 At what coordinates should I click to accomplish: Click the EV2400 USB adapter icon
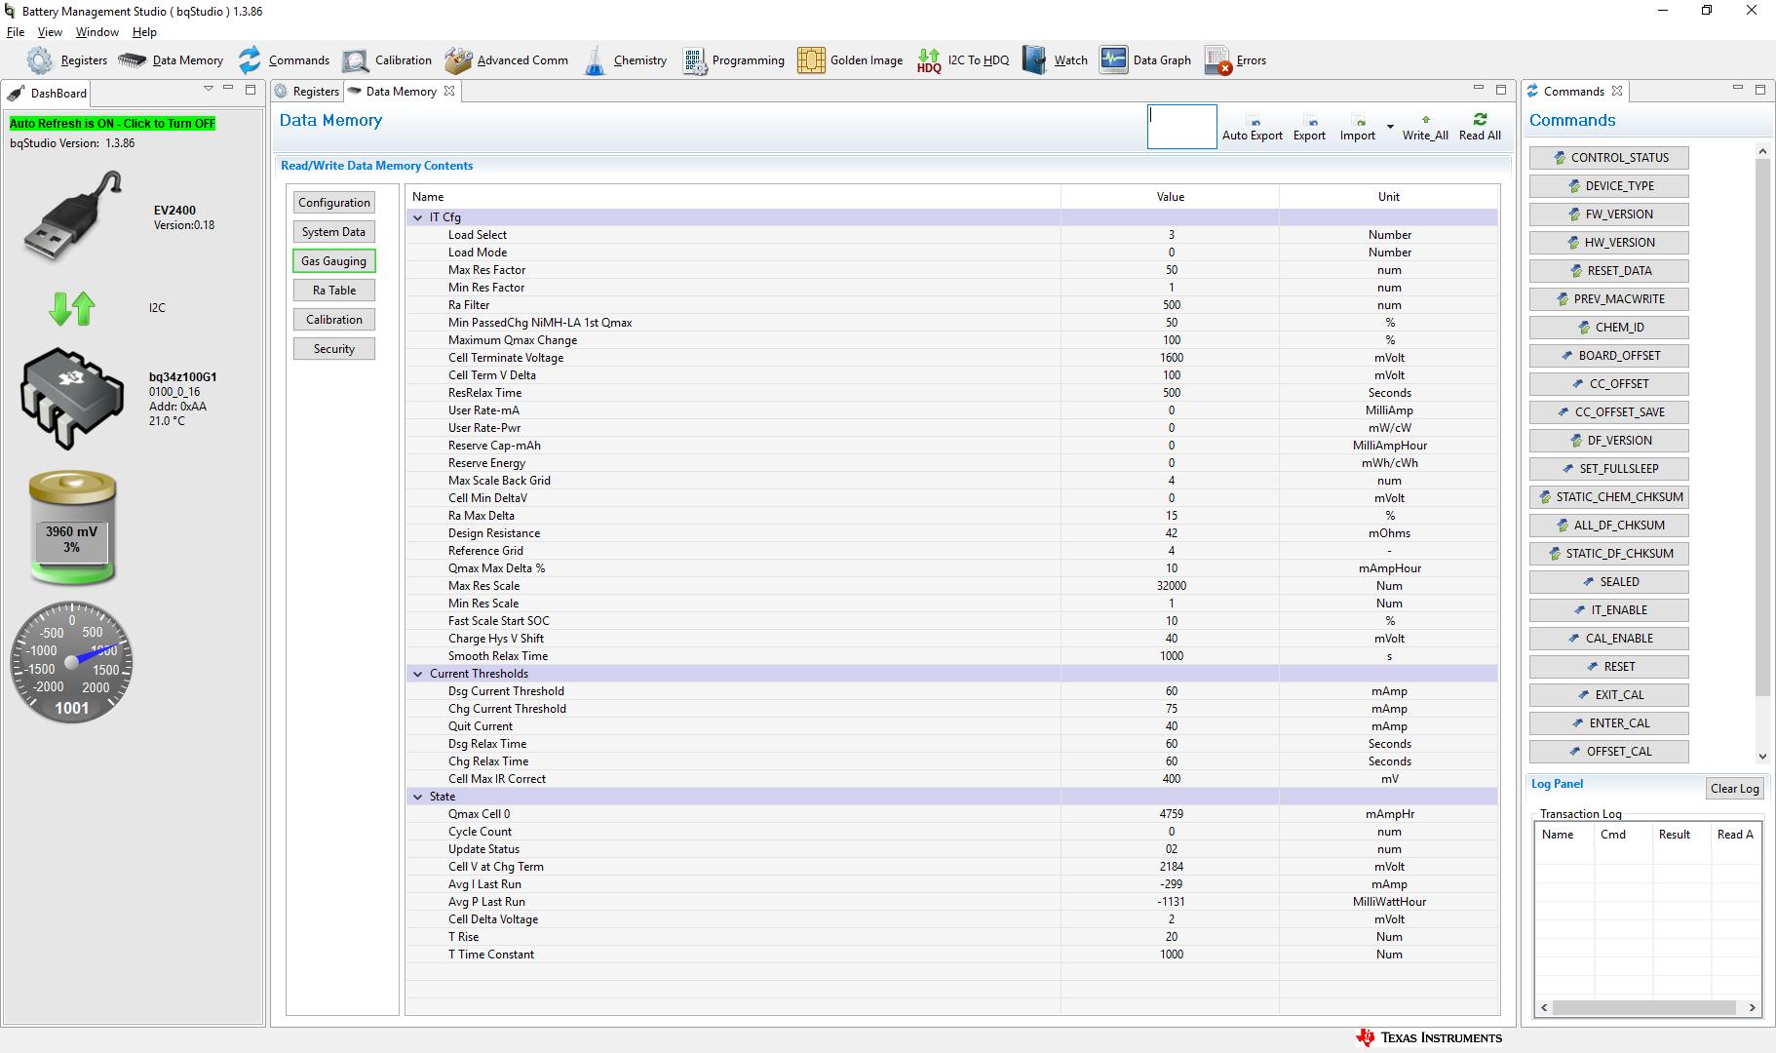tap(74, 215)
